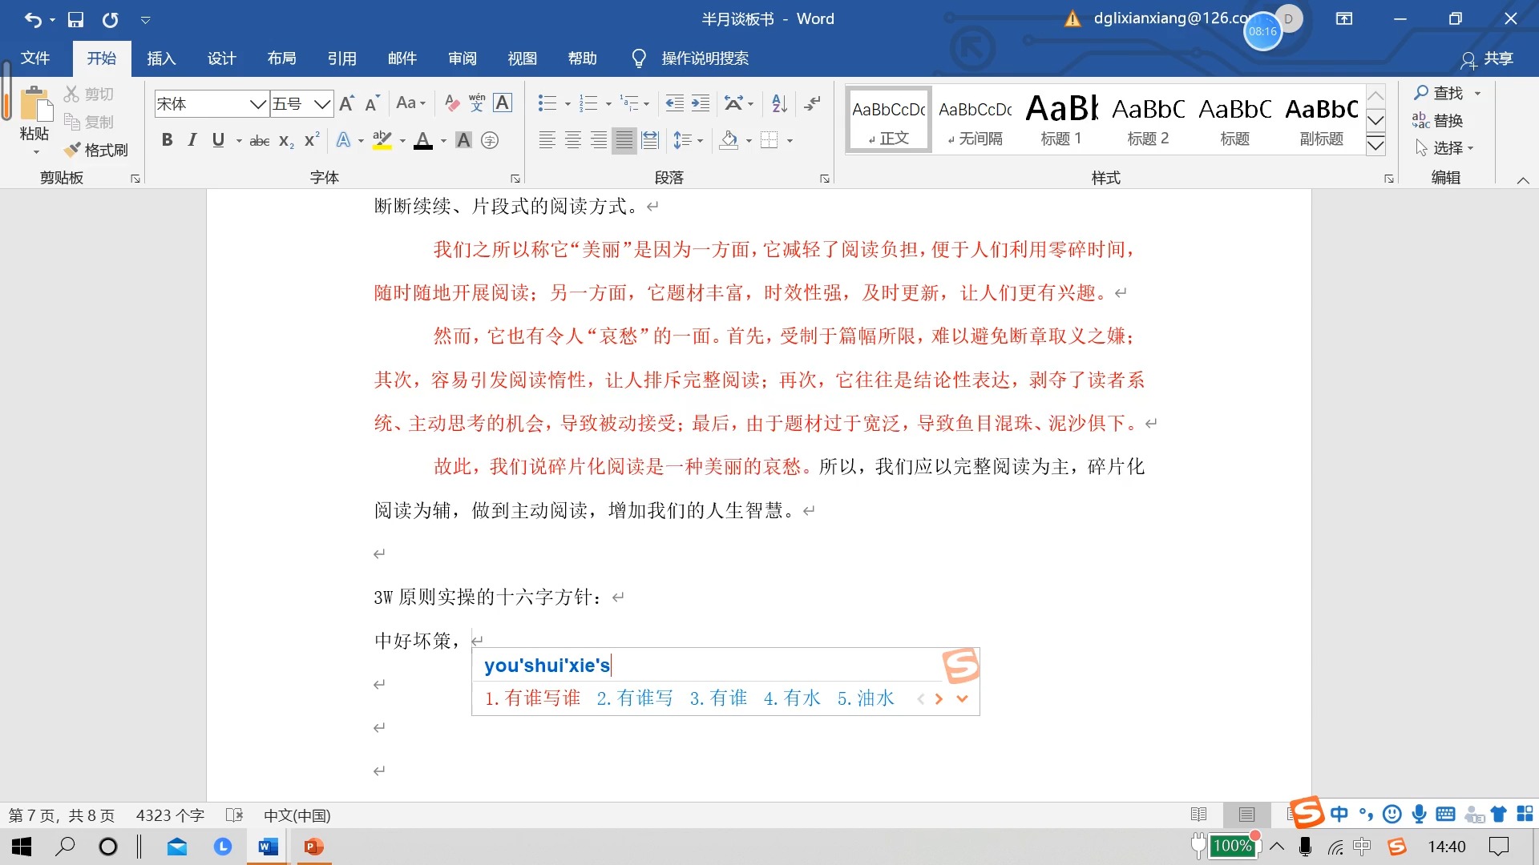
Task: Click the 粘贴 paste icon
Action: [35, 104]
